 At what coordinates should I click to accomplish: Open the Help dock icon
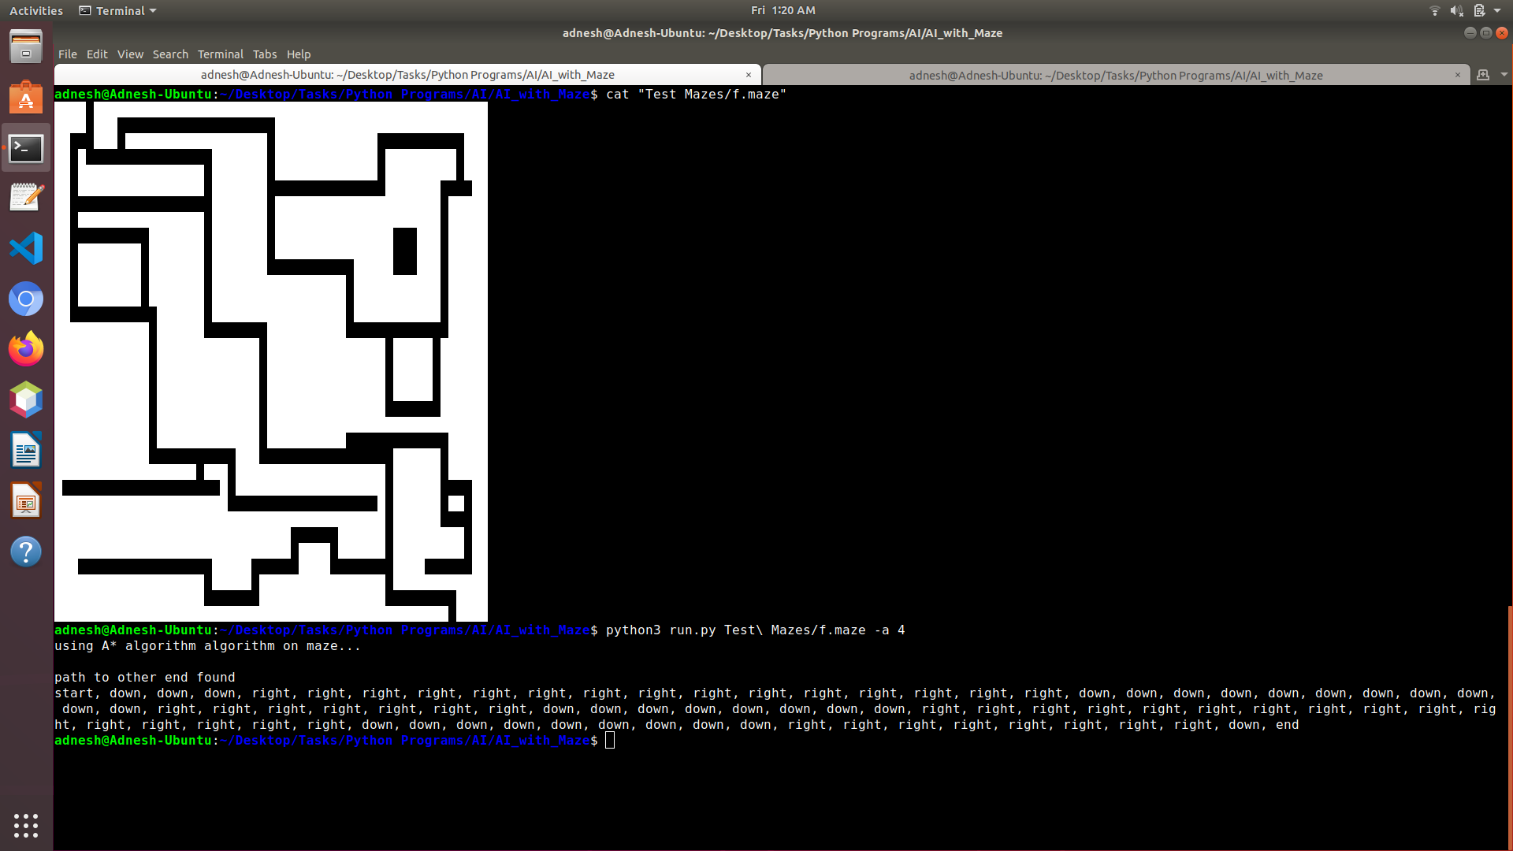(26, 552)
